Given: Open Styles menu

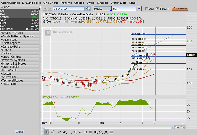Looking at the screenshot, I should [x=90, y=3].
